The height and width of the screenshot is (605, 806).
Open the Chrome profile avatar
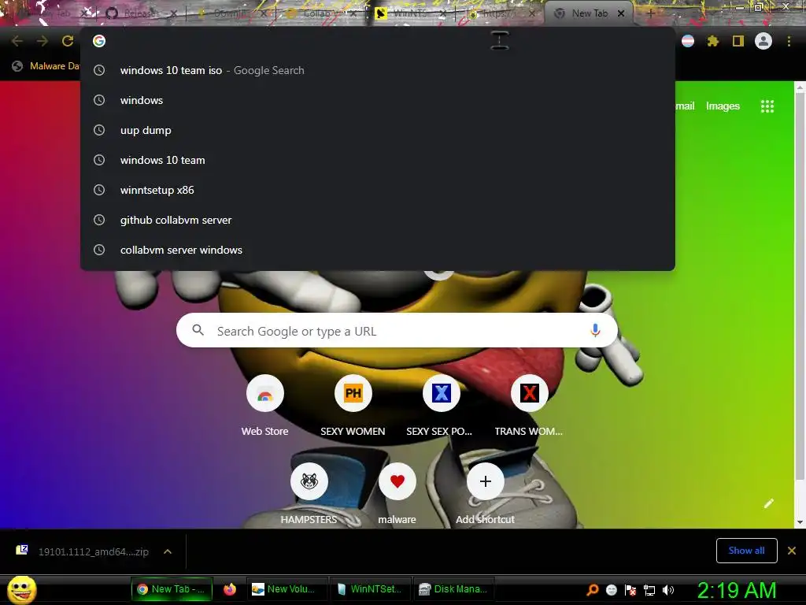coord(763,41)
